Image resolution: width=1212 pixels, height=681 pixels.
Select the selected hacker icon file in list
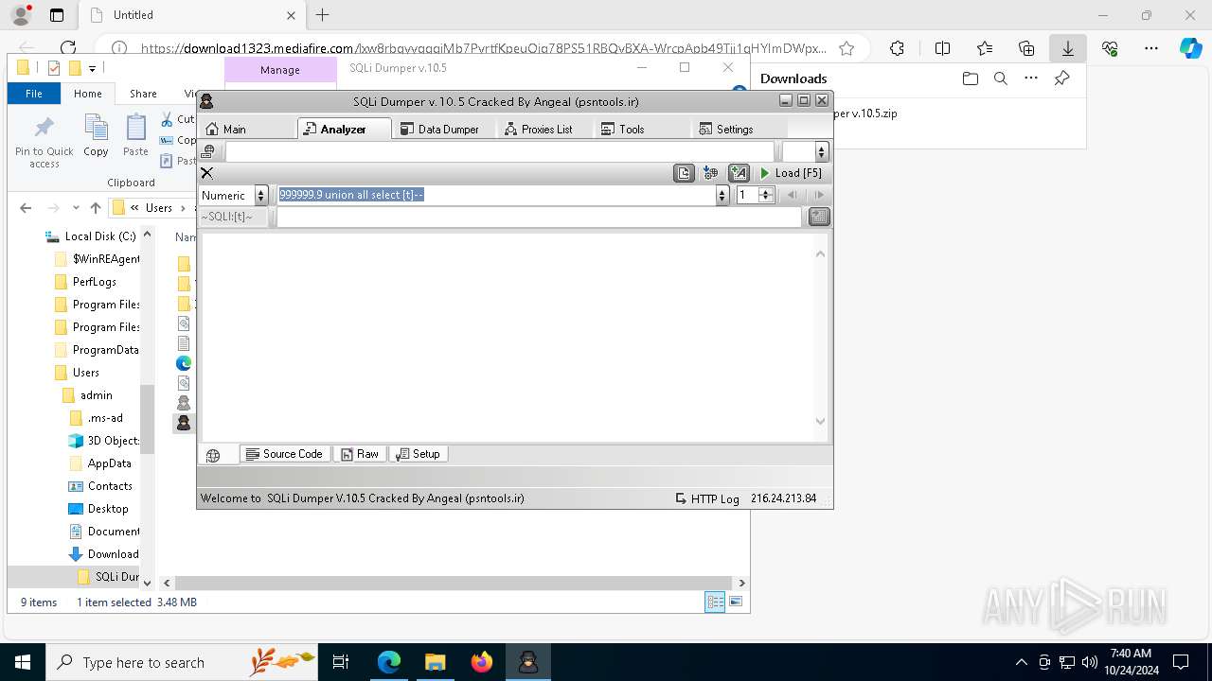click(184, 423)
